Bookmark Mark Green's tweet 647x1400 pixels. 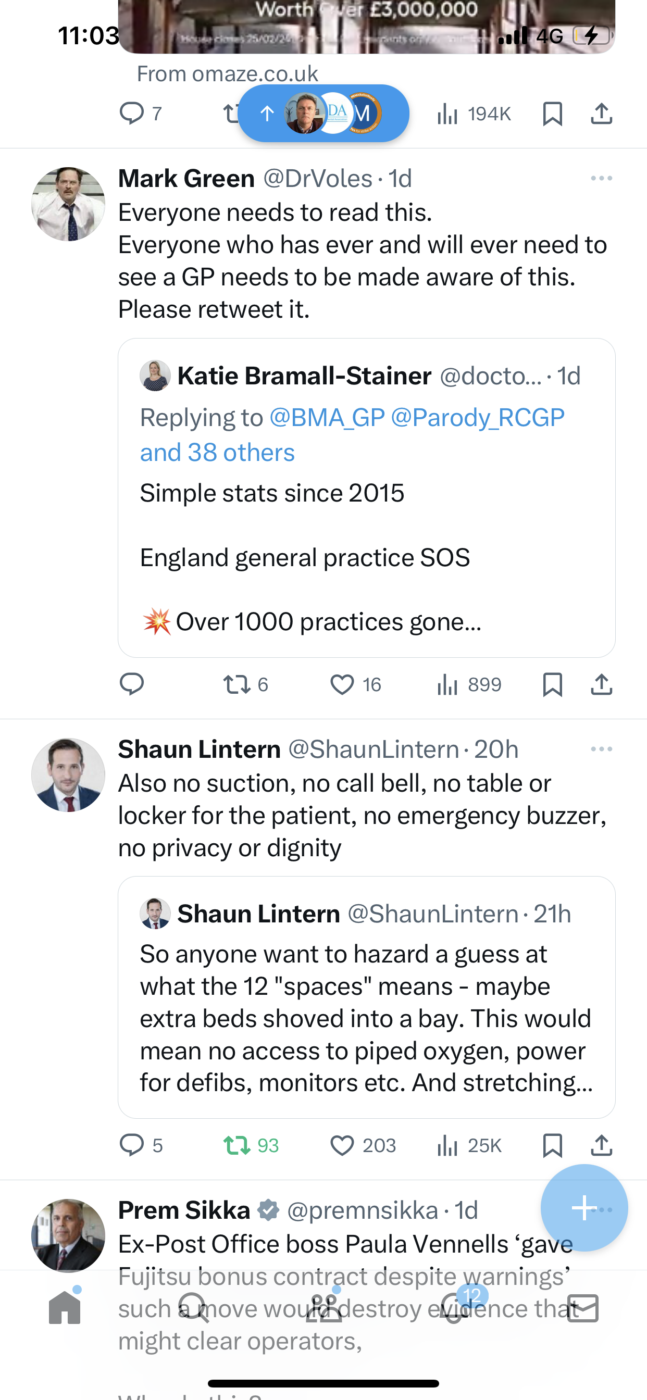coord(552,684)
